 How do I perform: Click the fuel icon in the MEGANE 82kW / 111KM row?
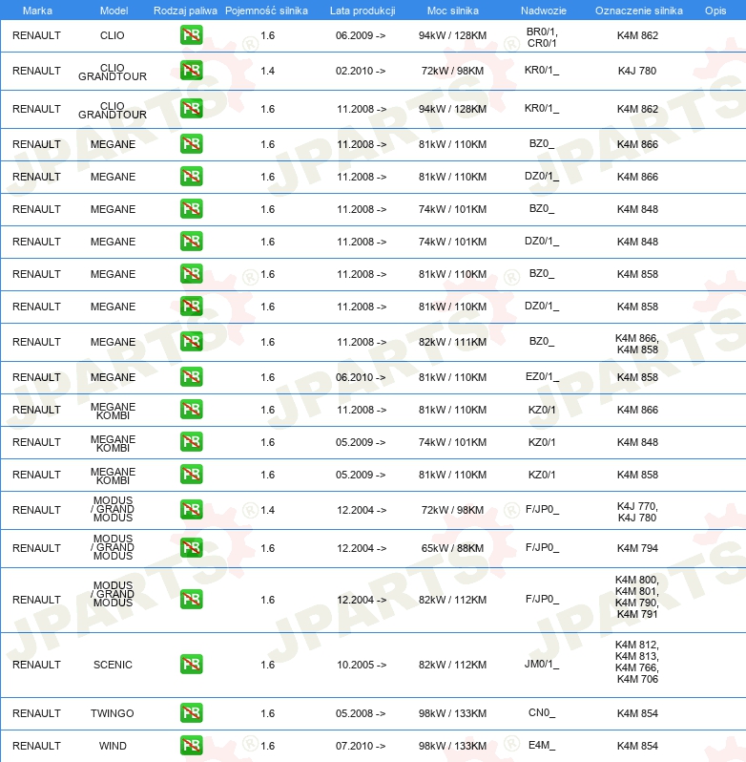coord(191,342)
